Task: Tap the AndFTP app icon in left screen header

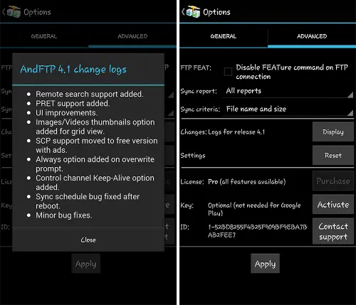Action: (x=14, y=12)
